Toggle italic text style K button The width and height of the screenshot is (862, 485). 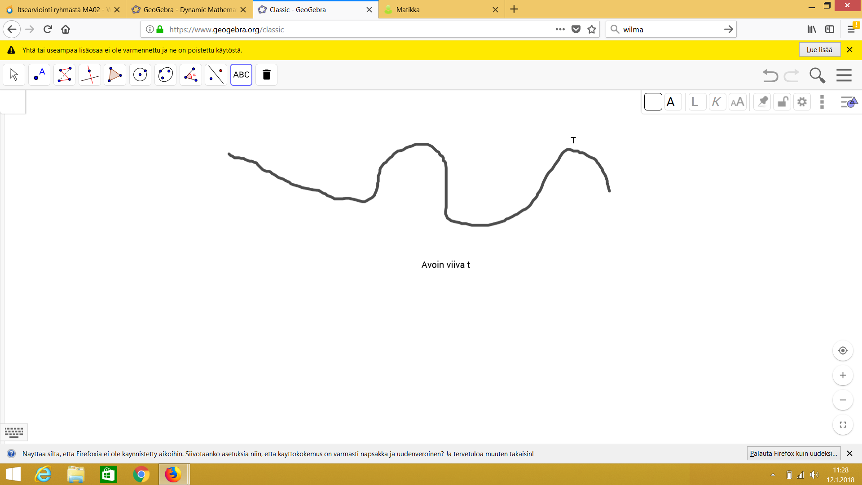[x=717, y=102]
